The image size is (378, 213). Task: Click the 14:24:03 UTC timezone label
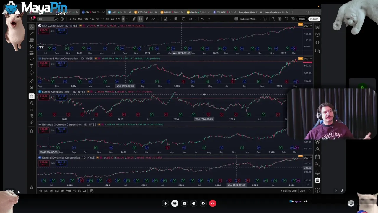pos(289,191)
